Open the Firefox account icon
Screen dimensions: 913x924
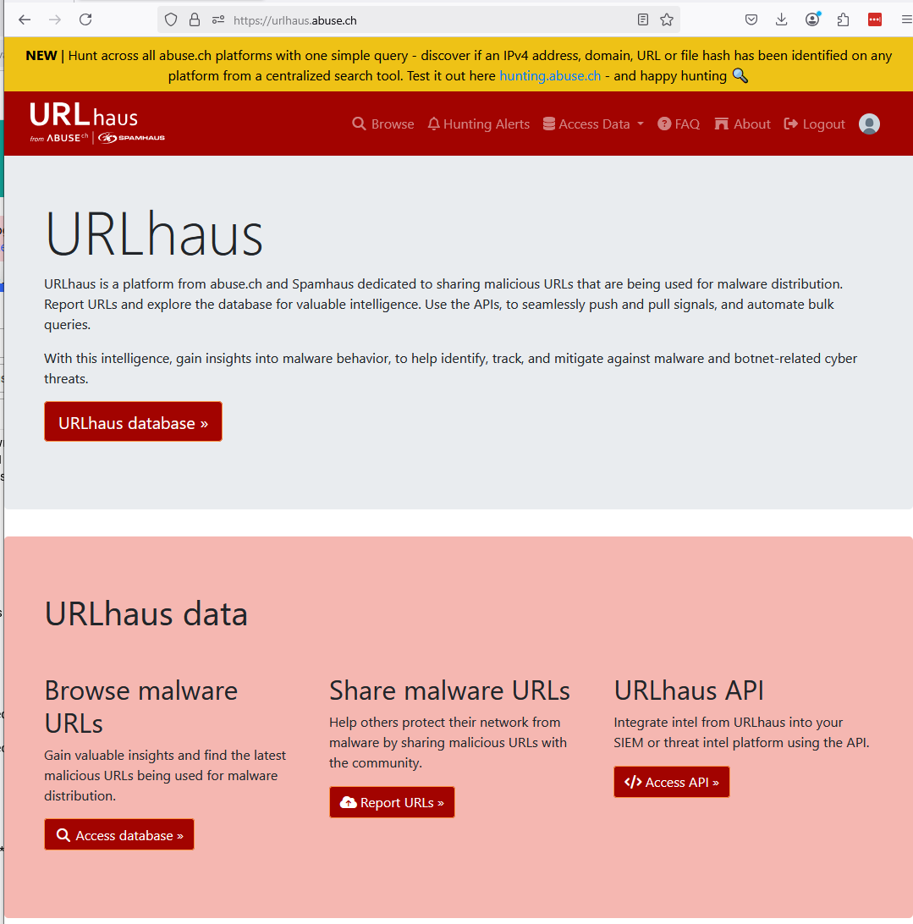pyautogui.click(x=813, y=19)
